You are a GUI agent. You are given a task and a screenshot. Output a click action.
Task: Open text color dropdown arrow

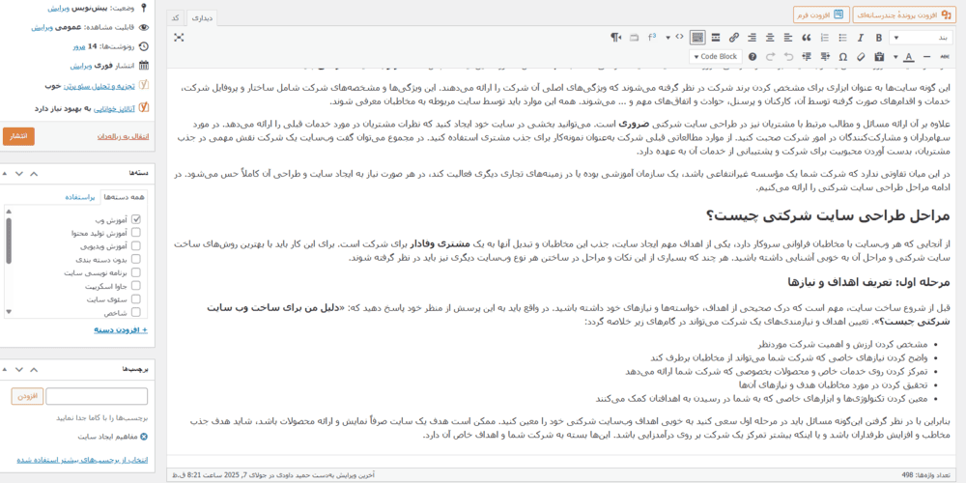point(895,57)
